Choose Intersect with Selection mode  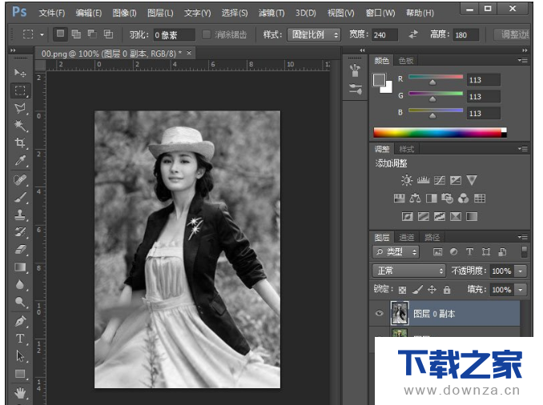pos(108,34)
